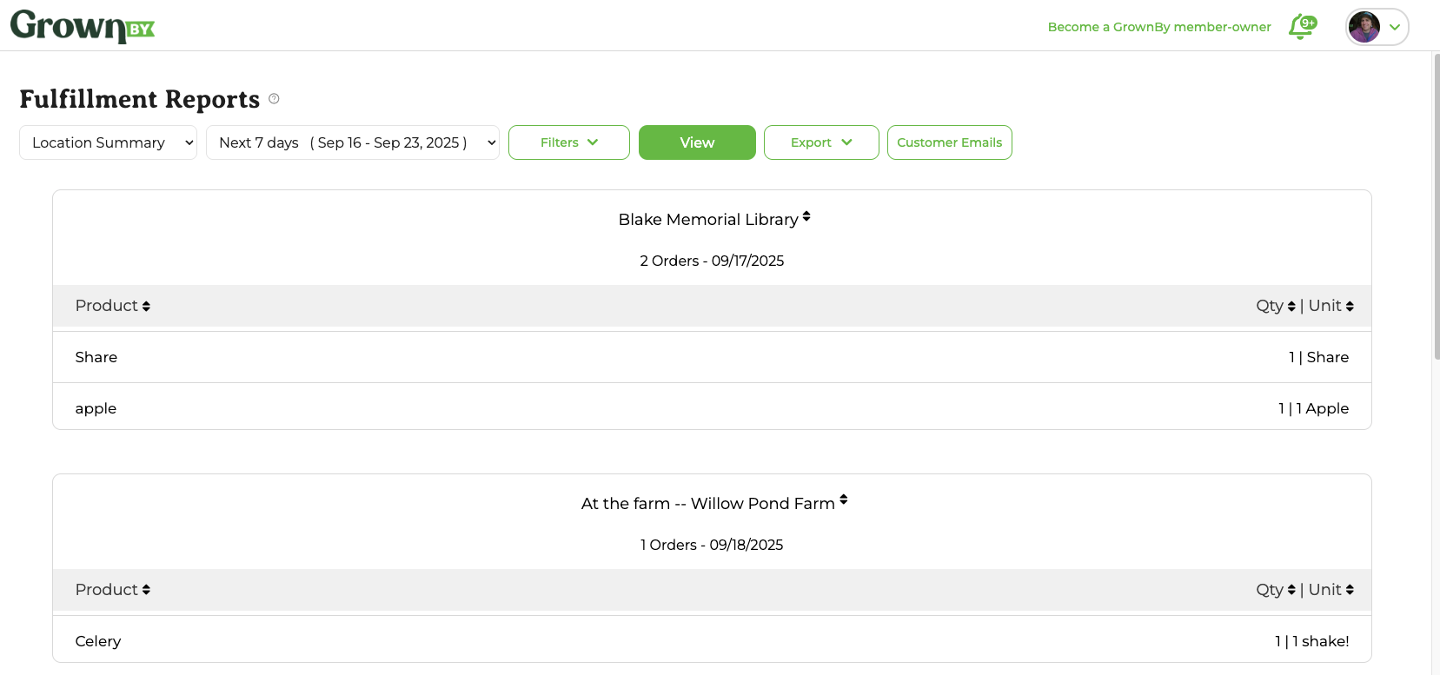Open the user profile avatar menu

click(x=1377, y=27)
